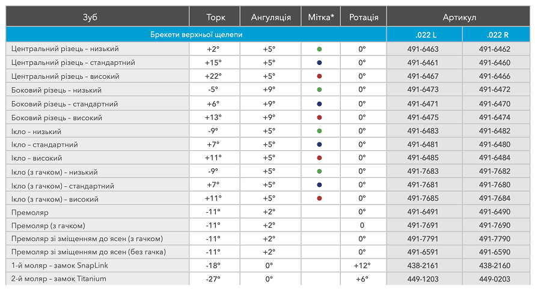Select the blue mark in Ікло – стандартний row
The height and width of the screenshot is (291, 535).
[319, 145]
